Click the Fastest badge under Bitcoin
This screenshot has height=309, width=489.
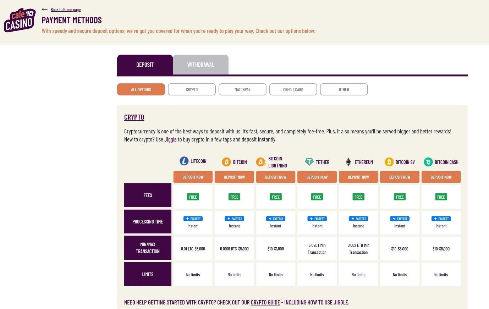pyautogui.click(x=234, y=219)
